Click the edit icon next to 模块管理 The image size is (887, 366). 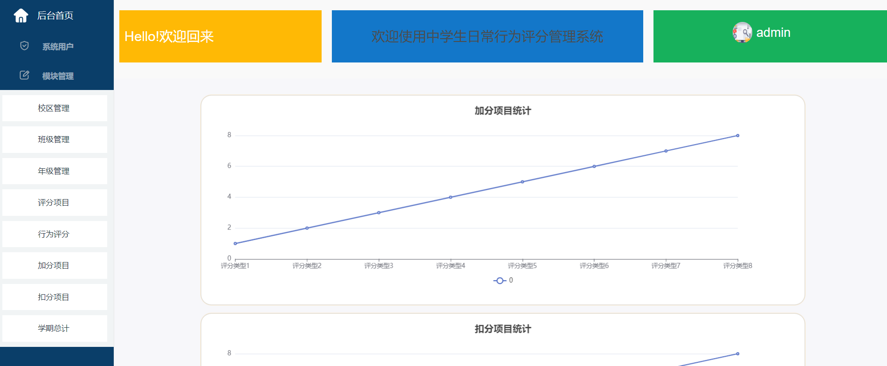[x=25, y=75]
